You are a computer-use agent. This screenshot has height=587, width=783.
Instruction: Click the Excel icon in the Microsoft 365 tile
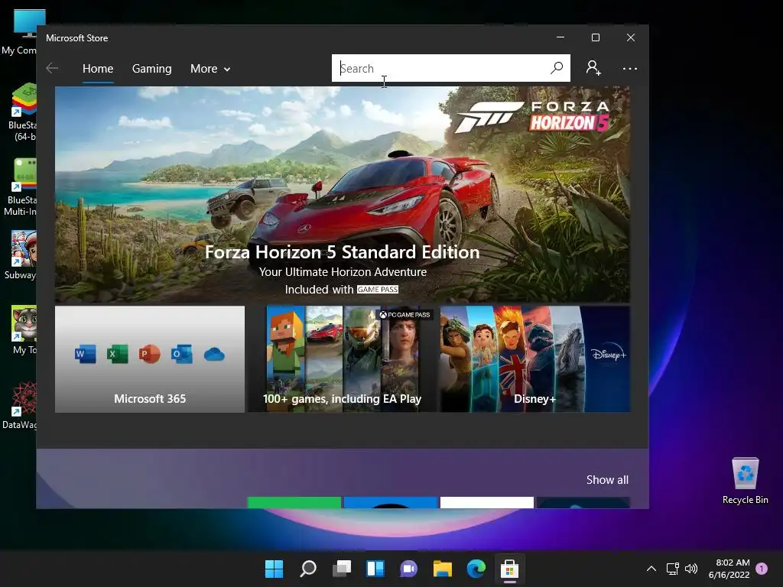[117, 355]
